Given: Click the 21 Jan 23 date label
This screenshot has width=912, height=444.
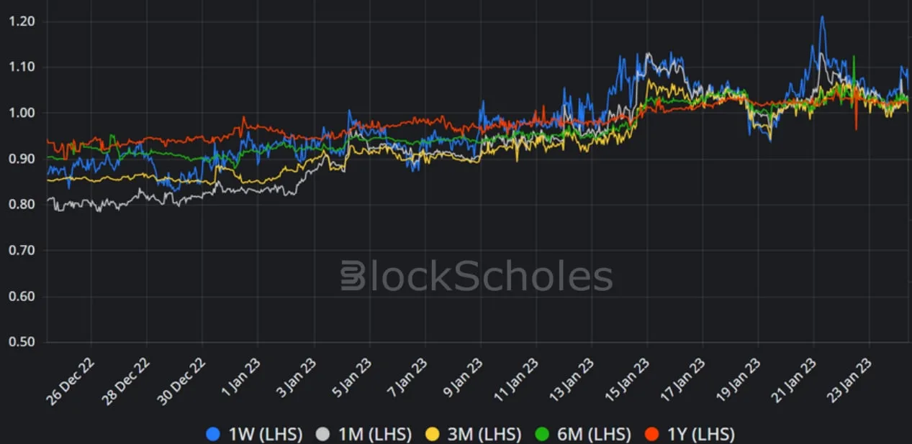Looking at the screenshot, I should pos(795,380).
